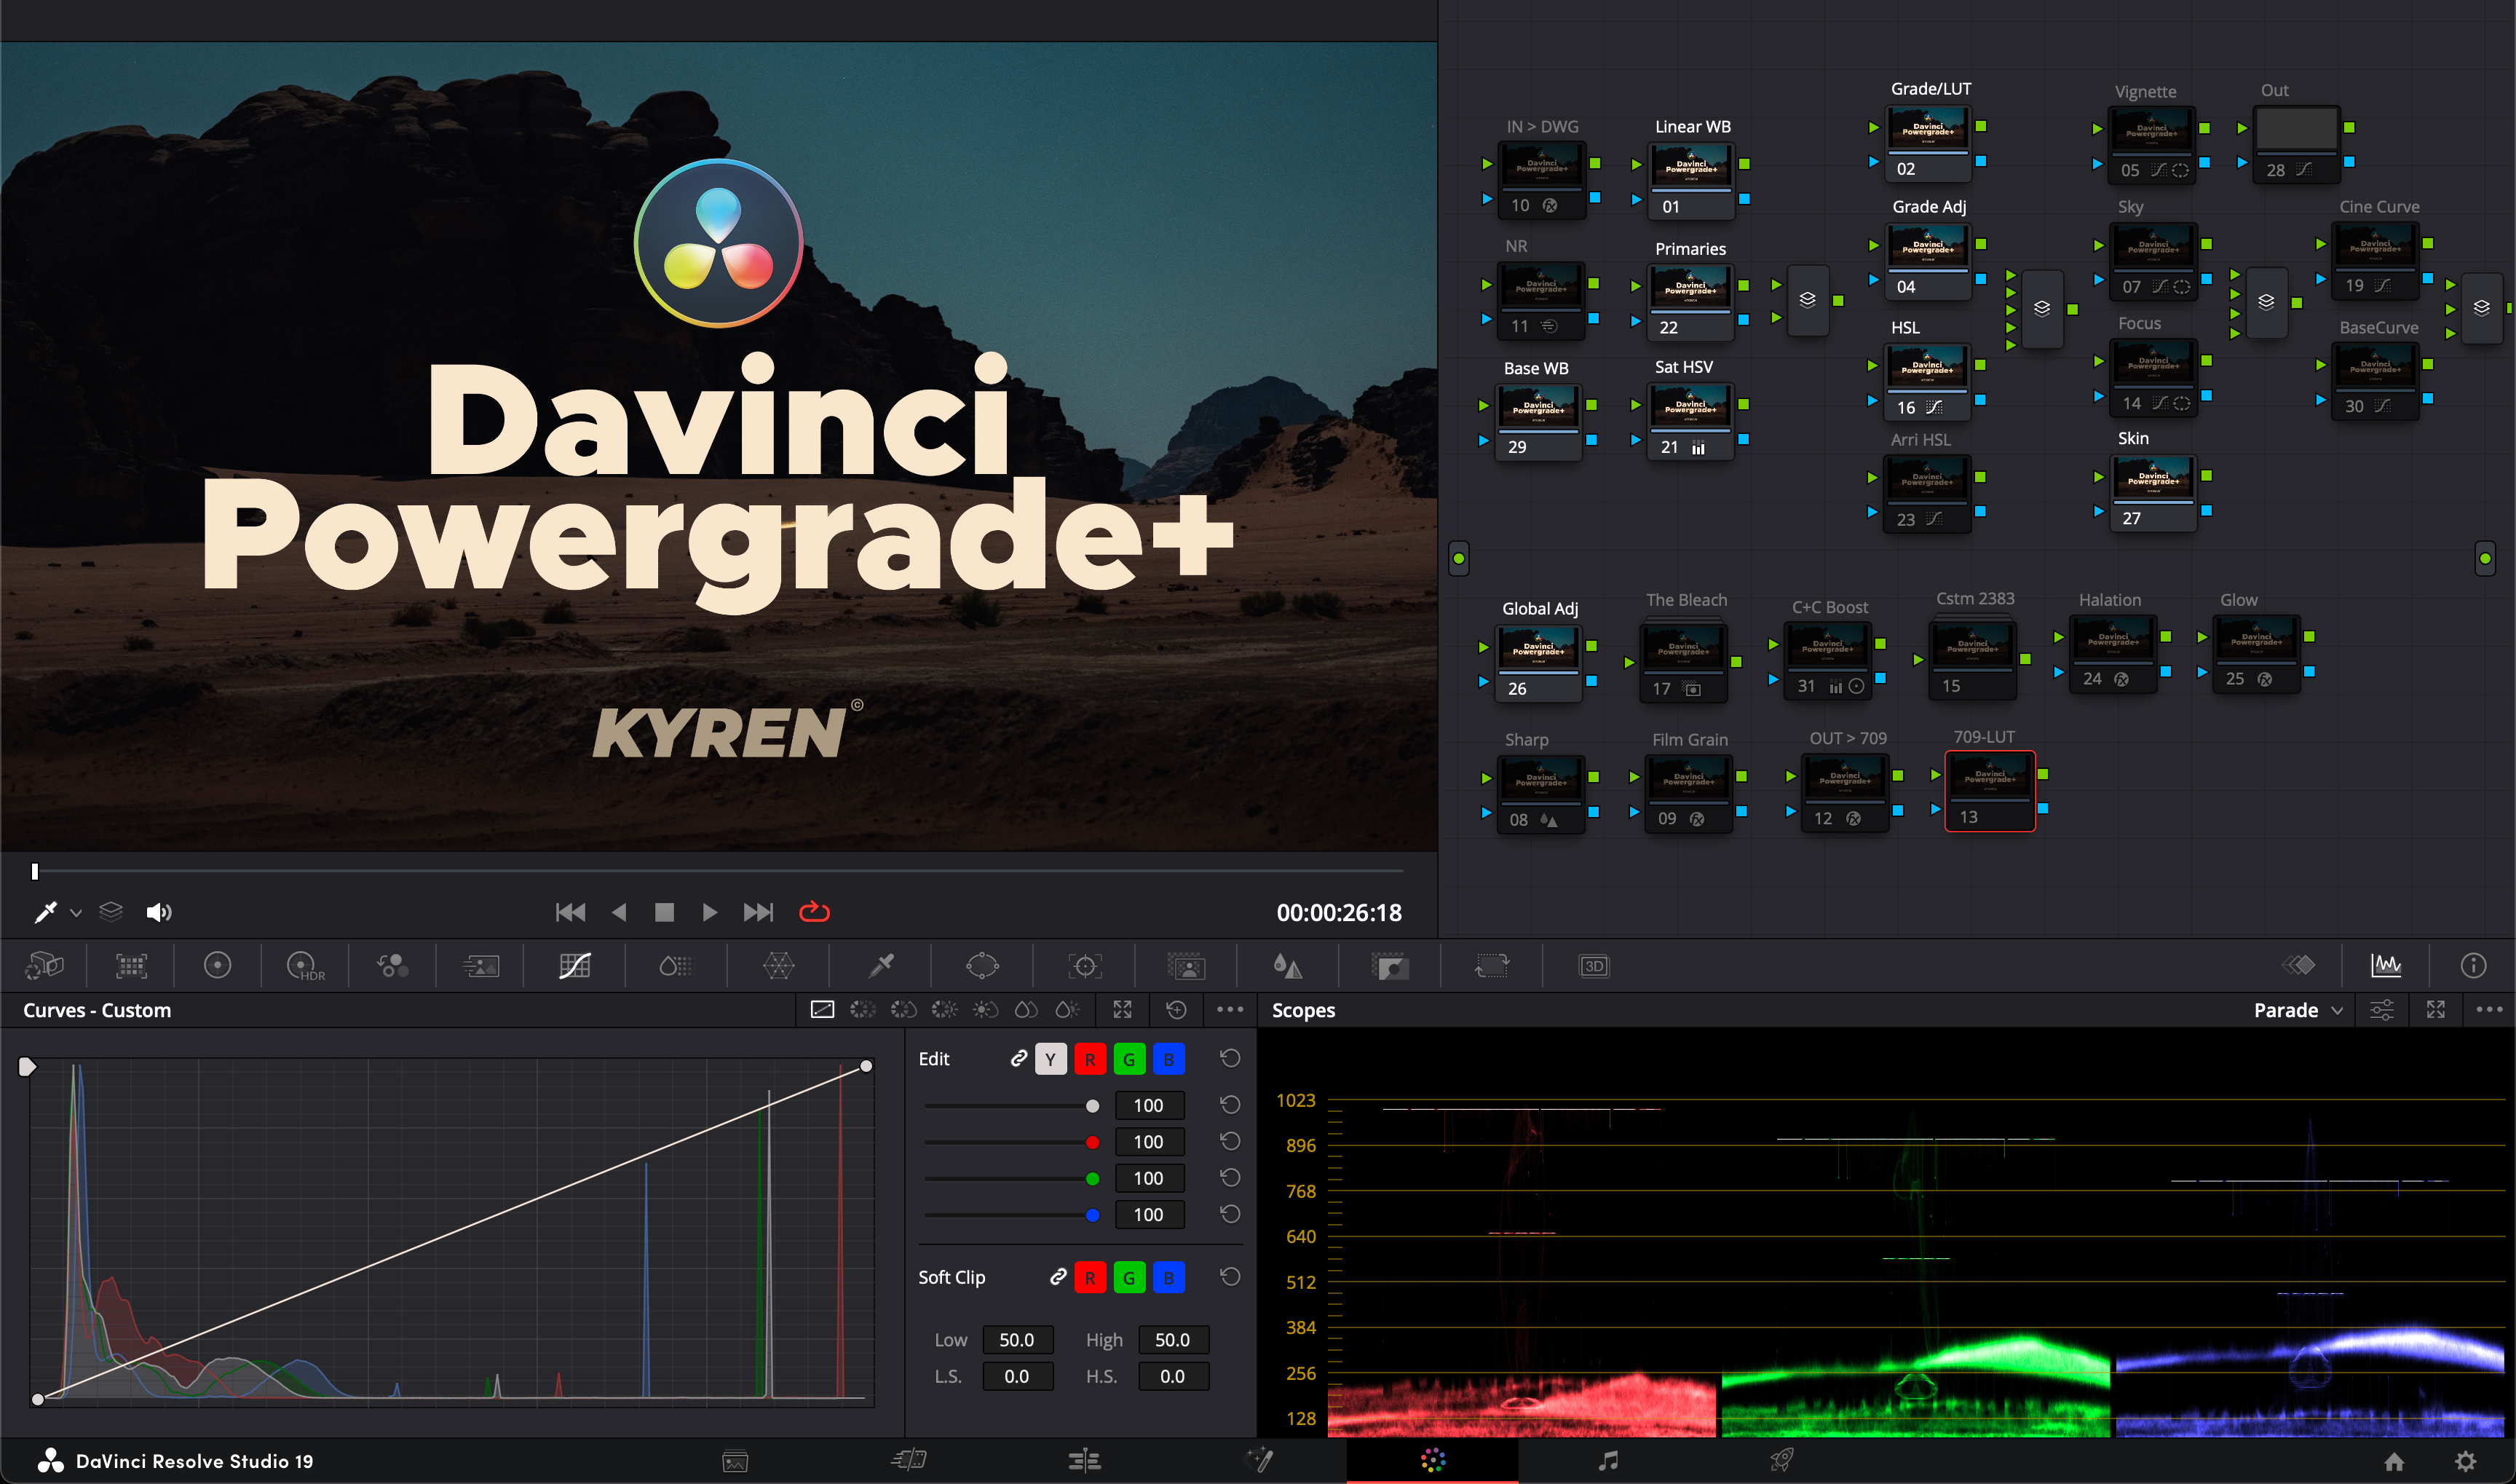The height and width of the screenshot is (1484, 2516).
Task: Jump to the first frame
Action: (570, 912)
